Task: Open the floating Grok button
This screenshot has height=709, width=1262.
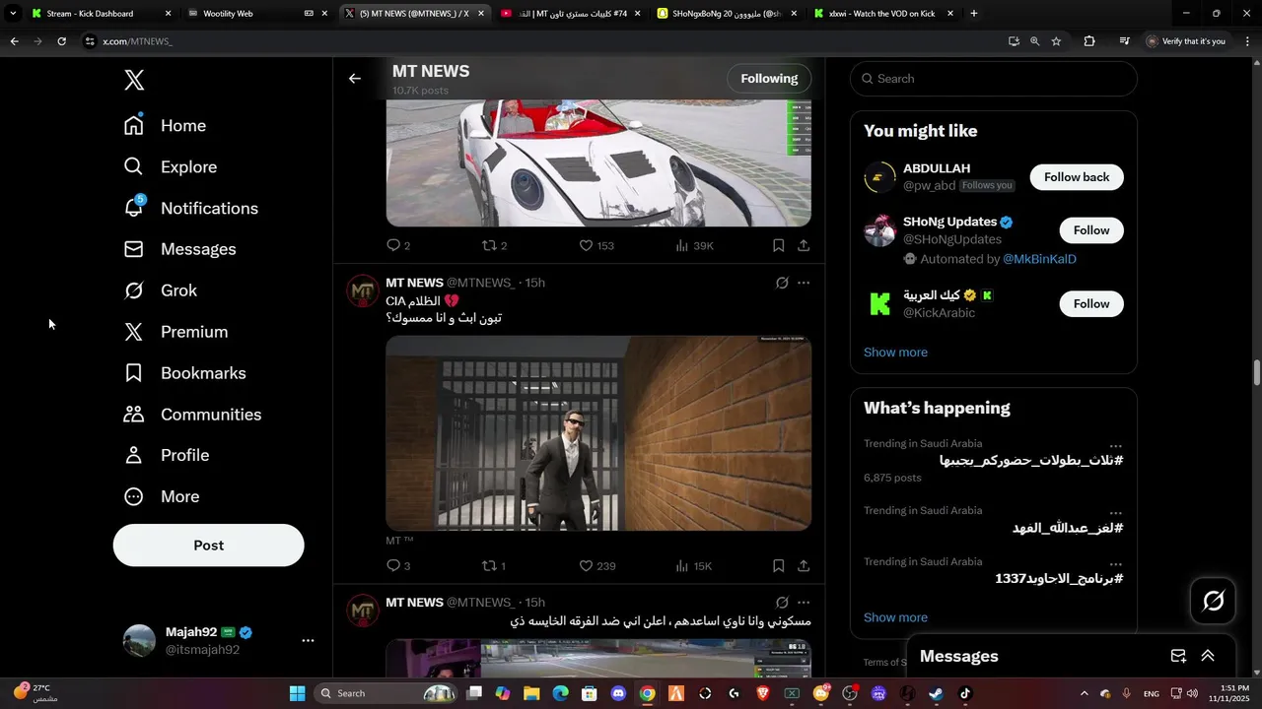Action: coord(1213,601)
